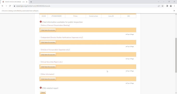Top of Page link under Other information
The image size is (177, 94).
tap(130, 83)
